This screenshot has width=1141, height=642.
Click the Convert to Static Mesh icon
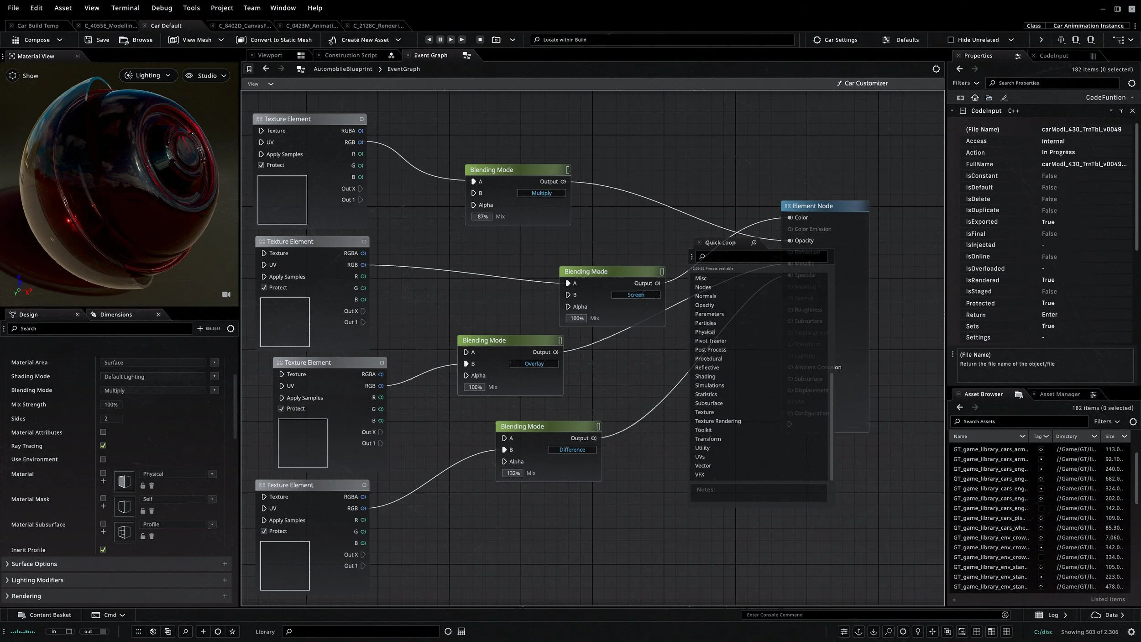[x=241, y=40]
